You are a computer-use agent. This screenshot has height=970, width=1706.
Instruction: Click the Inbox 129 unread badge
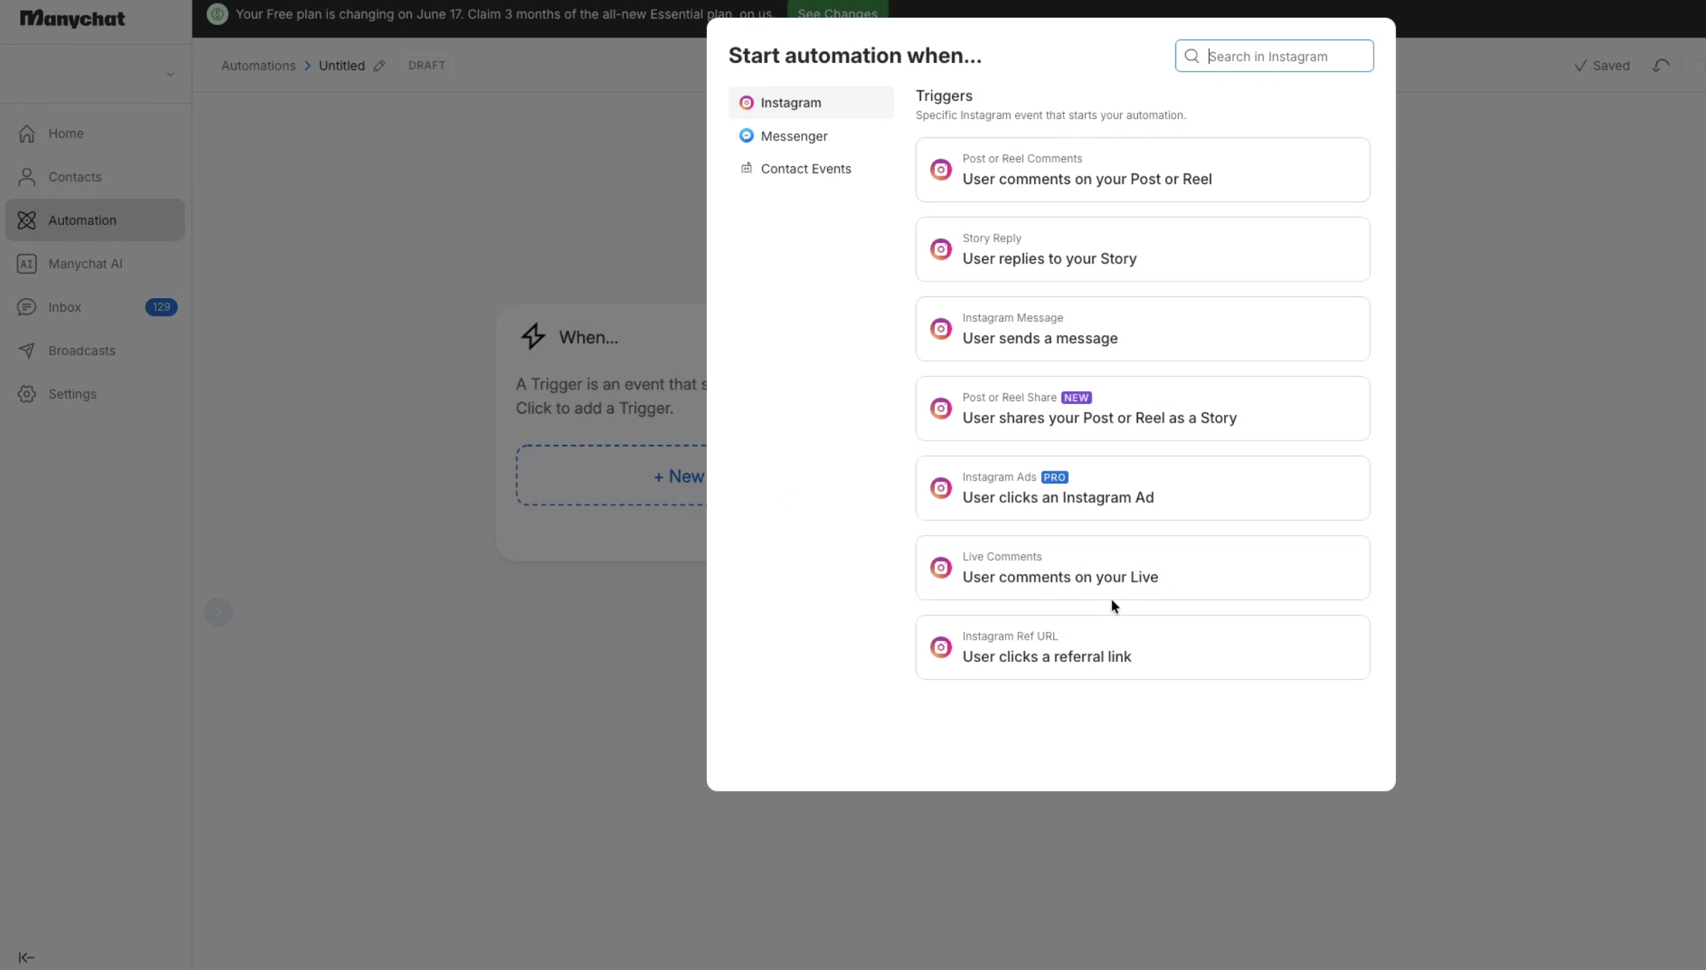(x=161, y=307)
